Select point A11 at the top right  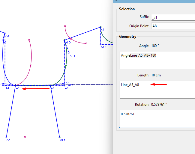[x=101, y=27]
